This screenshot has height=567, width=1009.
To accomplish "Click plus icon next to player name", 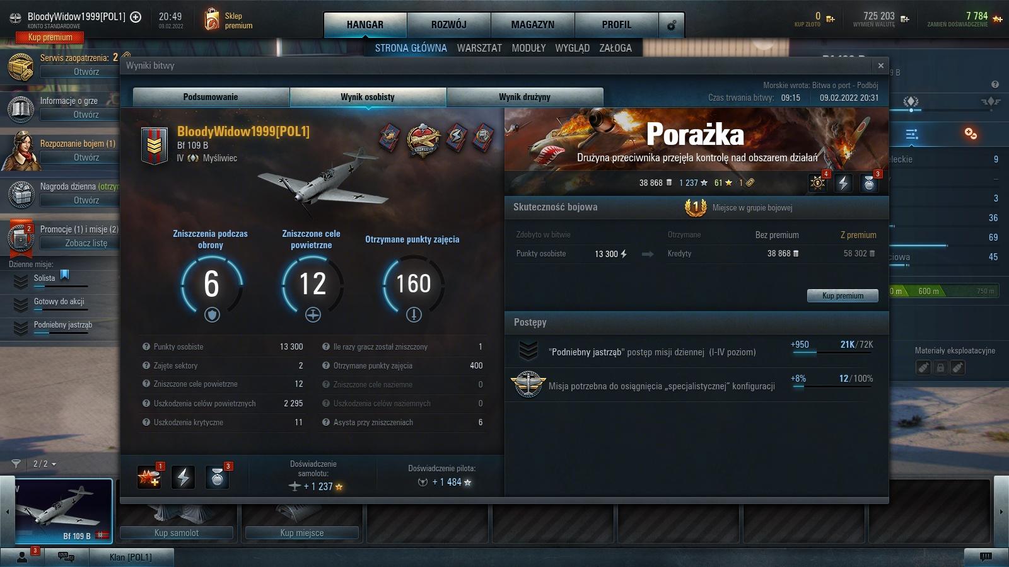I will click(136, 17).
